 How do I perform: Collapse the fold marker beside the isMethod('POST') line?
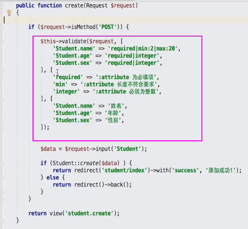pos(2,28)
